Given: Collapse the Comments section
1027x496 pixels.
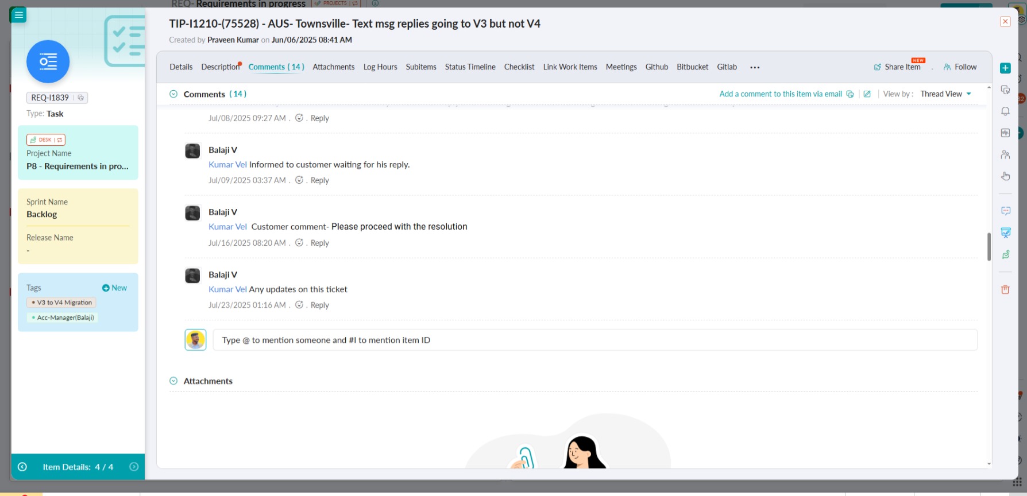Looking at the screenshot, I should 173,94.
